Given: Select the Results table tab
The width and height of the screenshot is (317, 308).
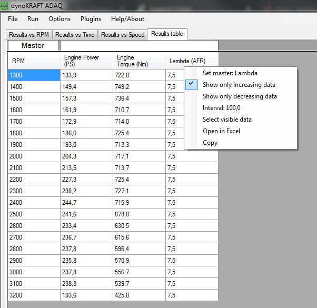Looking at the screenshot, I should pos(167,34).
